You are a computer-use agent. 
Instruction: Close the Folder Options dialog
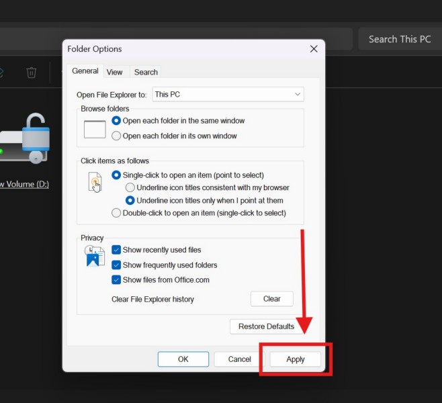(314, 49)
